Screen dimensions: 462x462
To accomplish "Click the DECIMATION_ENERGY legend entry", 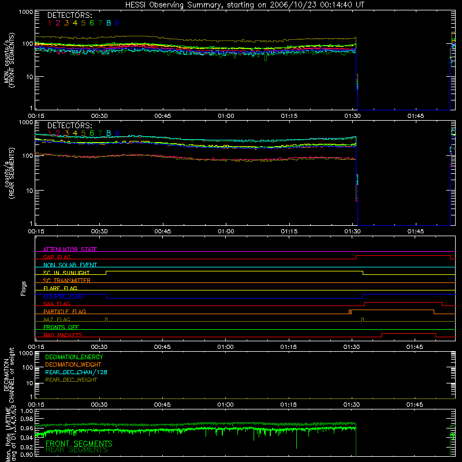I will [x=74, y=357].
